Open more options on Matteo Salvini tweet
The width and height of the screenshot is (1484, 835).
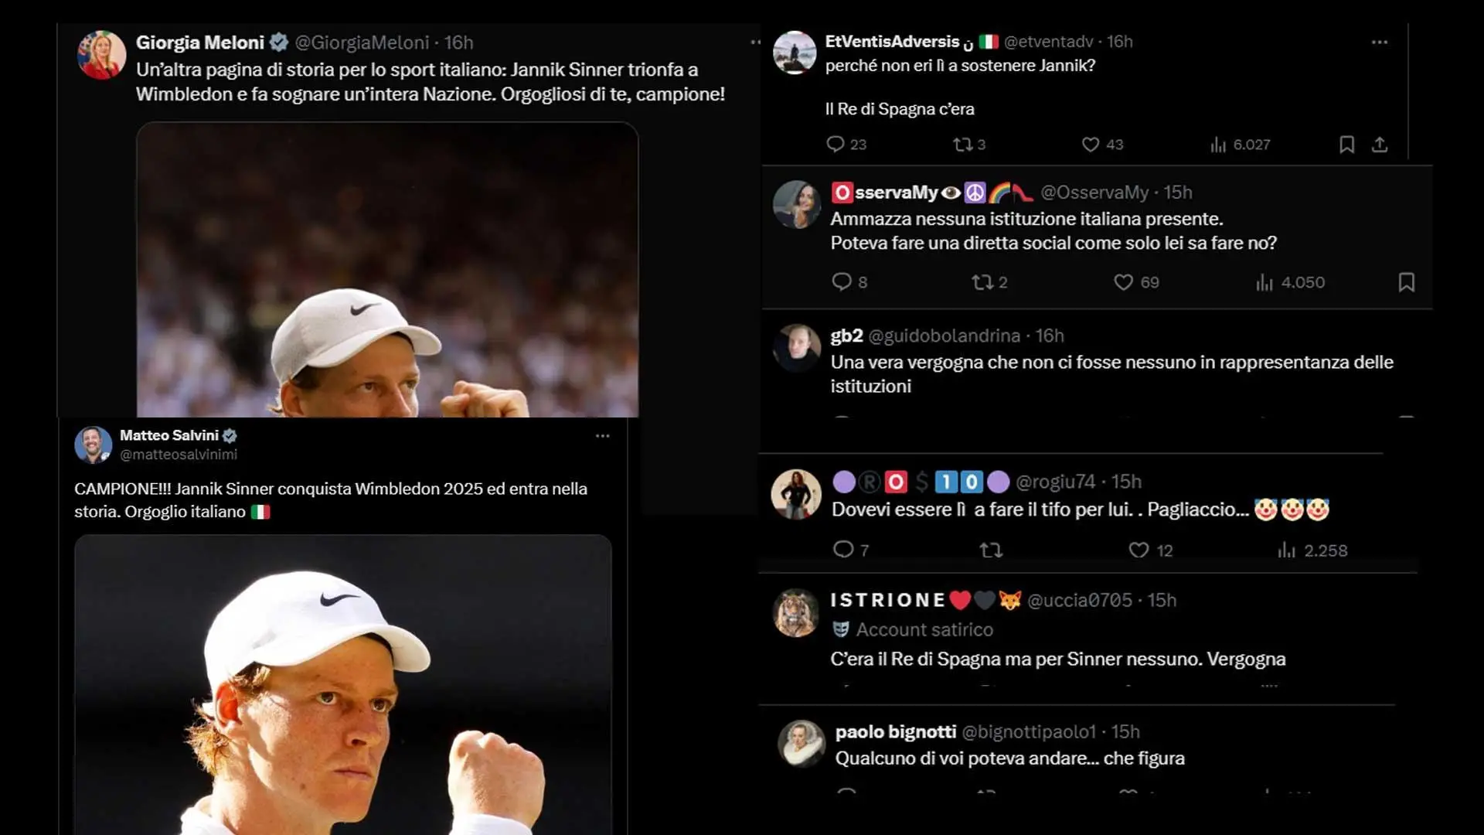pos(603,436)
